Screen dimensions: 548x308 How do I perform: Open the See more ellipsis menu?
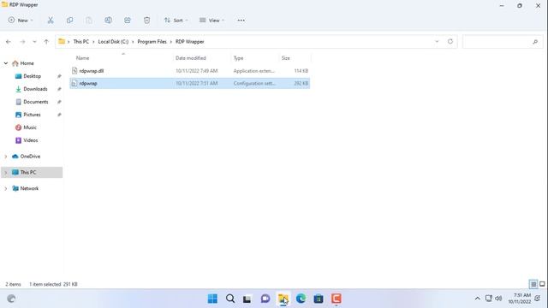(241, 21)
